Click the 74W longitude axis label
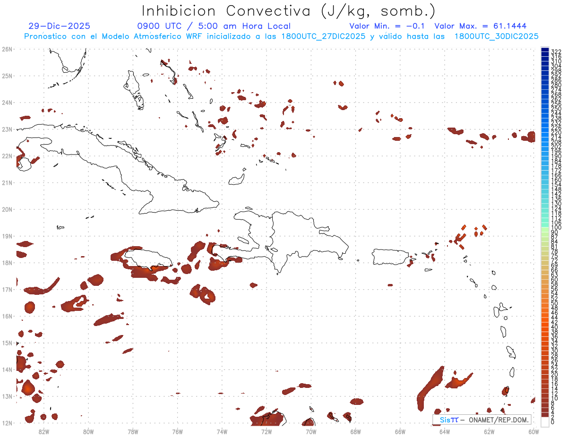Viewport: 567px width, 438px height. 222,431
